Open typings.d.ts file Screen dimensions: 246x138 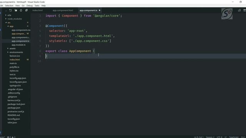15,85
